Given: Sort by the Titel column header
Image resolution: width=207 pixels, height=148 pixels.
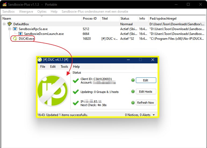Looking at the screenshot, I should click(x=110, y=19).
